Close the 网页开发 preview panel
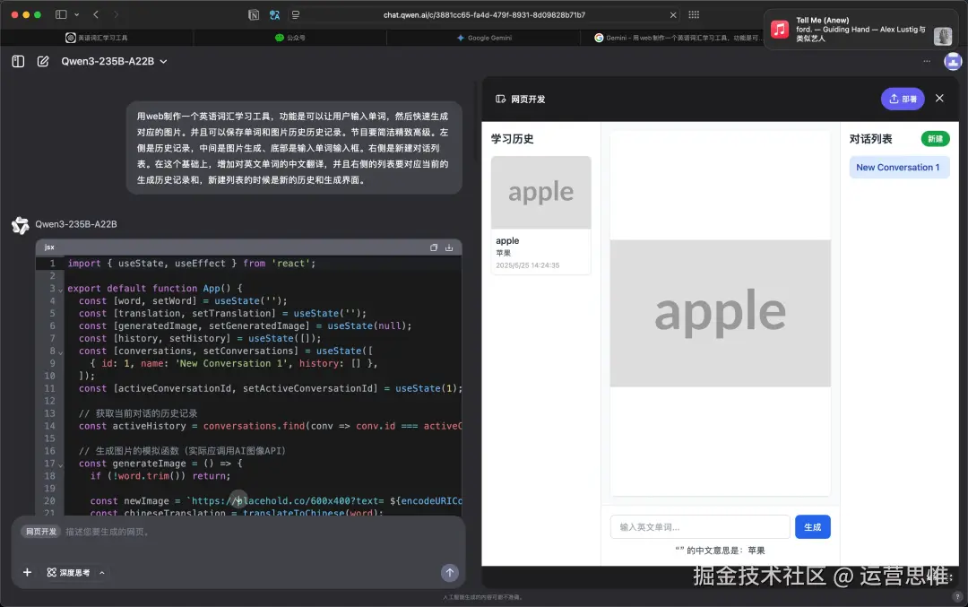 [x=939, y=99]
